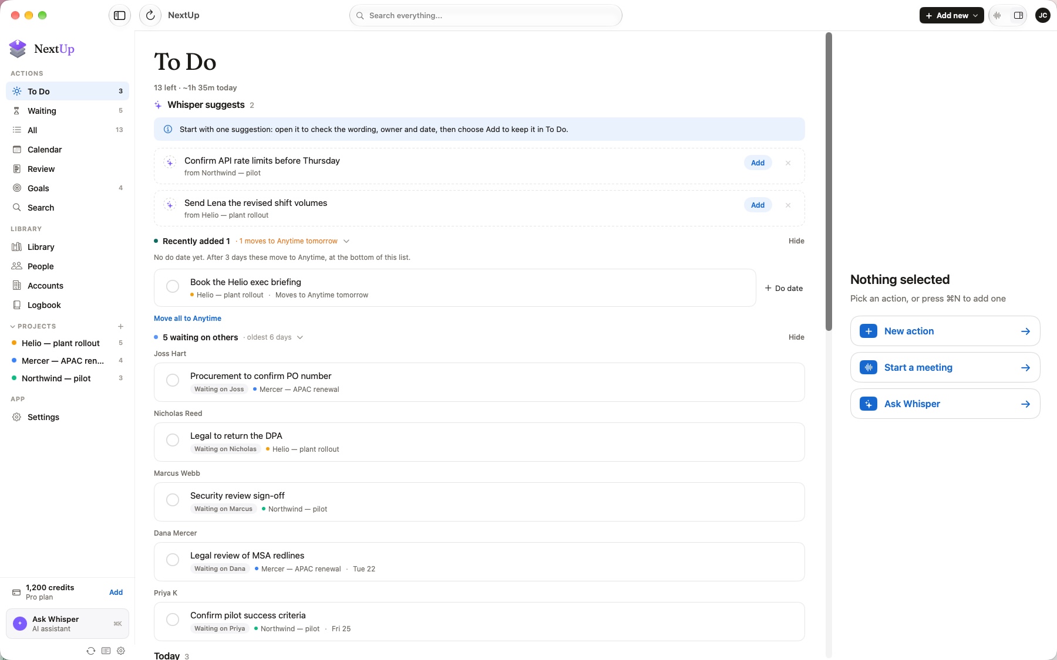
Task: Click the info icon in suggestion banner
Action: click(x=168, y=129)
